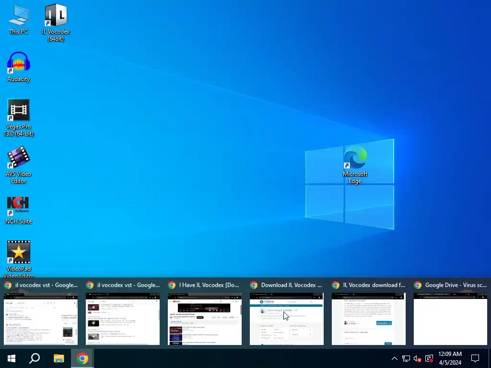Open the Windows Start menu

[12, 358]
